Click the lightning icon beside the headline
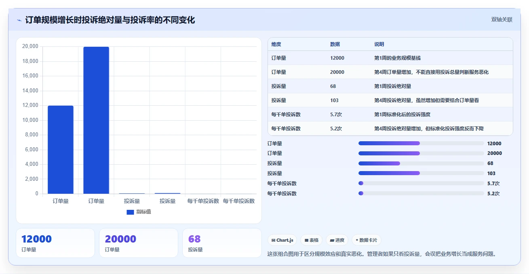The height and width of the screenshot is (274, 529). (19, 20)
